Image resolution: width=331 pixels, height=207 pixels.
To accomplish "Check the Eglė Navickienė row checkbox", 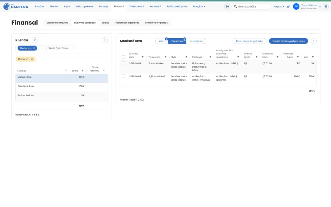I will tap(124, 76).
